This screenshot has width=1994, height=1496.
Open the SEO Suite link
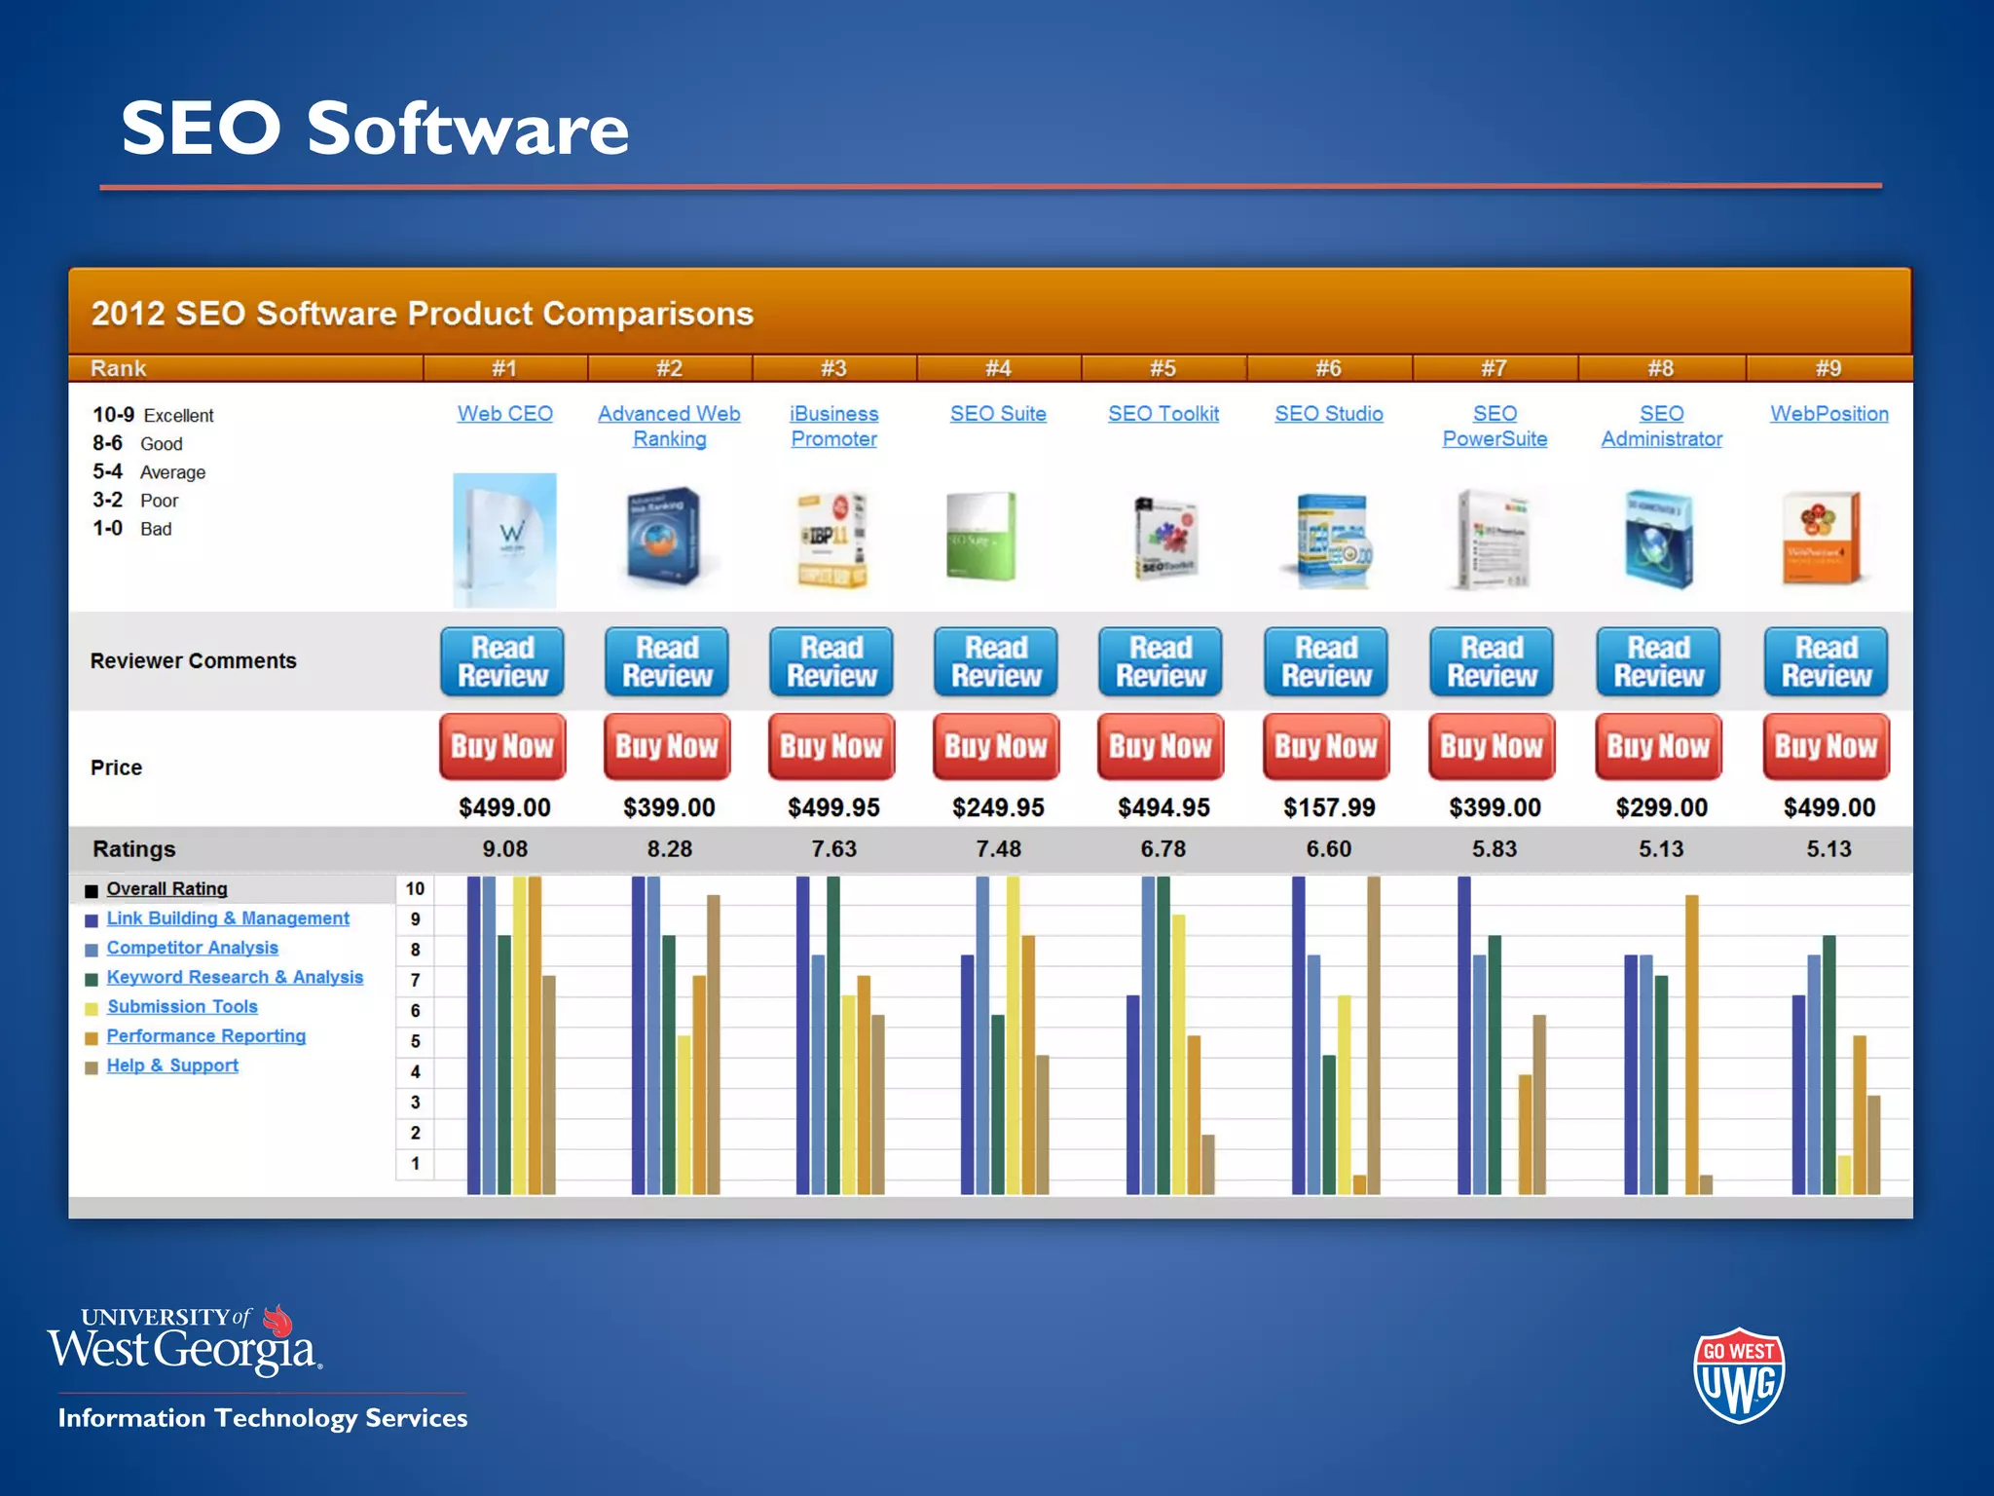(998, 414)
